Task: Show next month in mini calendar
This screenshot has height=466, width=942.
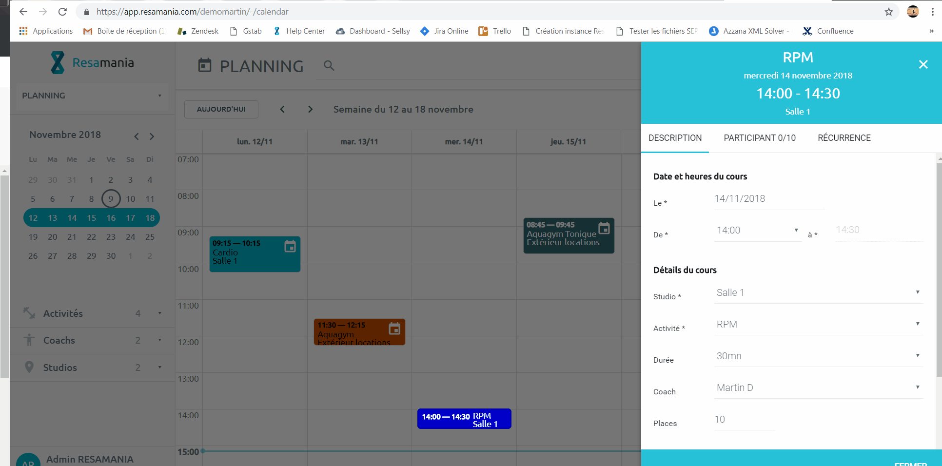Action: click(x=152, y=136)
